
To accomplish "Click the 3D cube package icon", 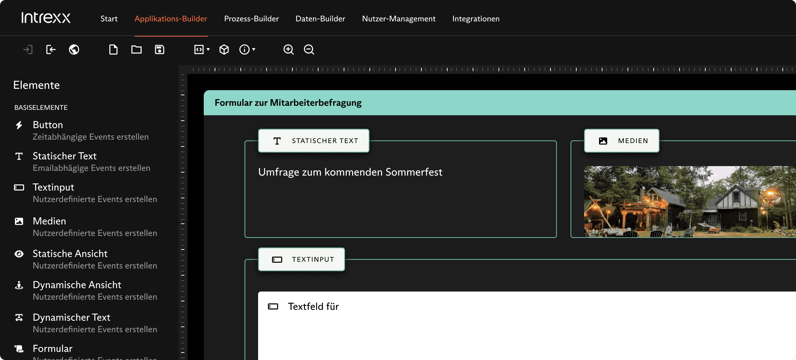I will (224, 50).
